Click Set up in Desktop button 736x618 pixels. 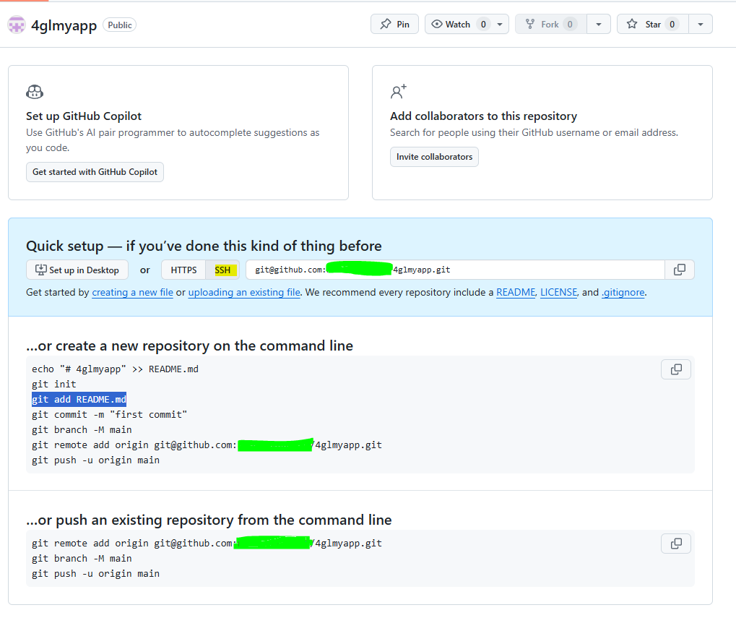[77, 270]
